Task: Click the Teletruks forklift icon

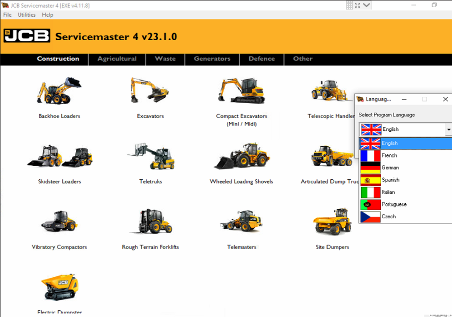Action: pyautogui.click(x=151, y=156)
